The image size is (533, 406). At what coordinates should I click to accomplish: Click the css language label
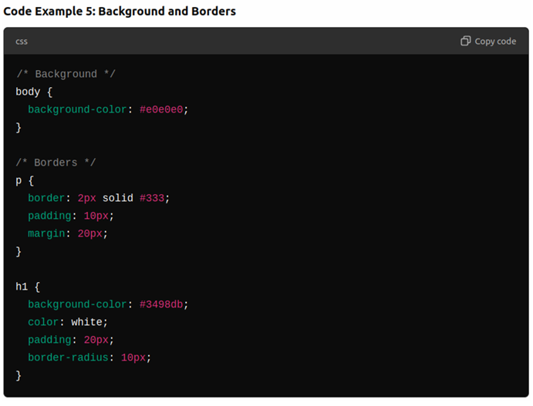[22, 42]
